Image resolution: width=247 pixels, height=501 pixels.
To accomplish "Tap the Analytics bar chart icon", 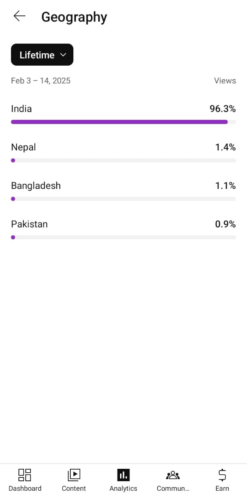I will coord(123,475).
